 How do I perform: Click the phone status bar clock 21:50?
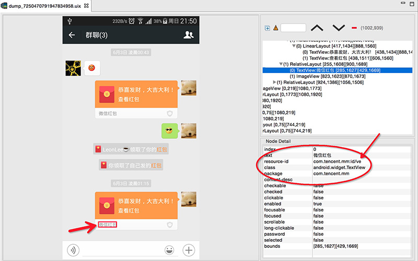pos(188,21)
